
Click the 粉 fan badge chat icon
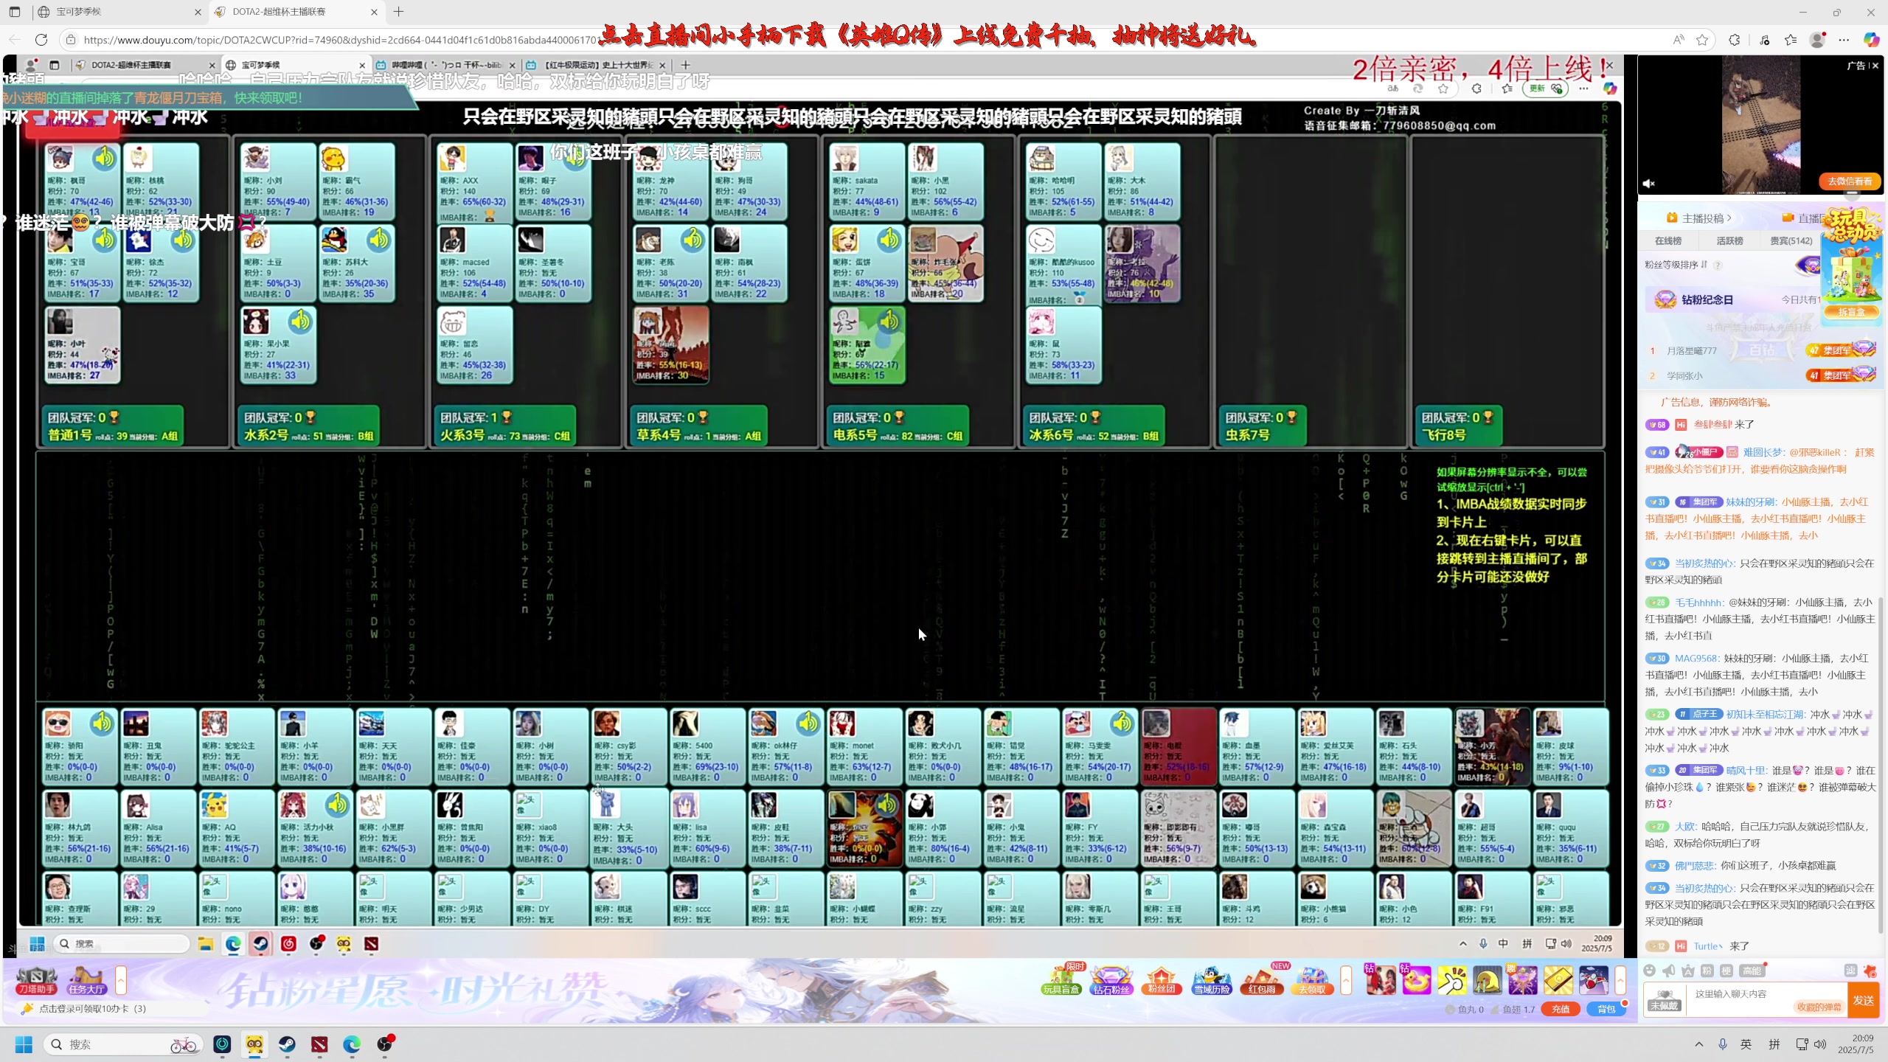(x=1707, y=971)
